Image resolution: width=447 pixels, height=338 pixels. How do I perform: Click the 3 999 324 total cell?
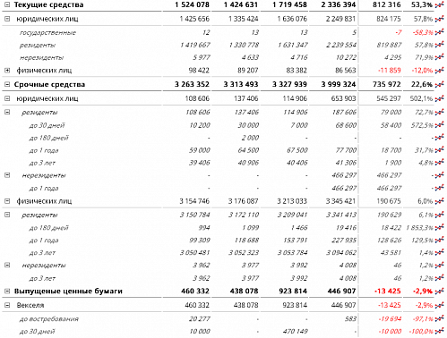point(339,84)
